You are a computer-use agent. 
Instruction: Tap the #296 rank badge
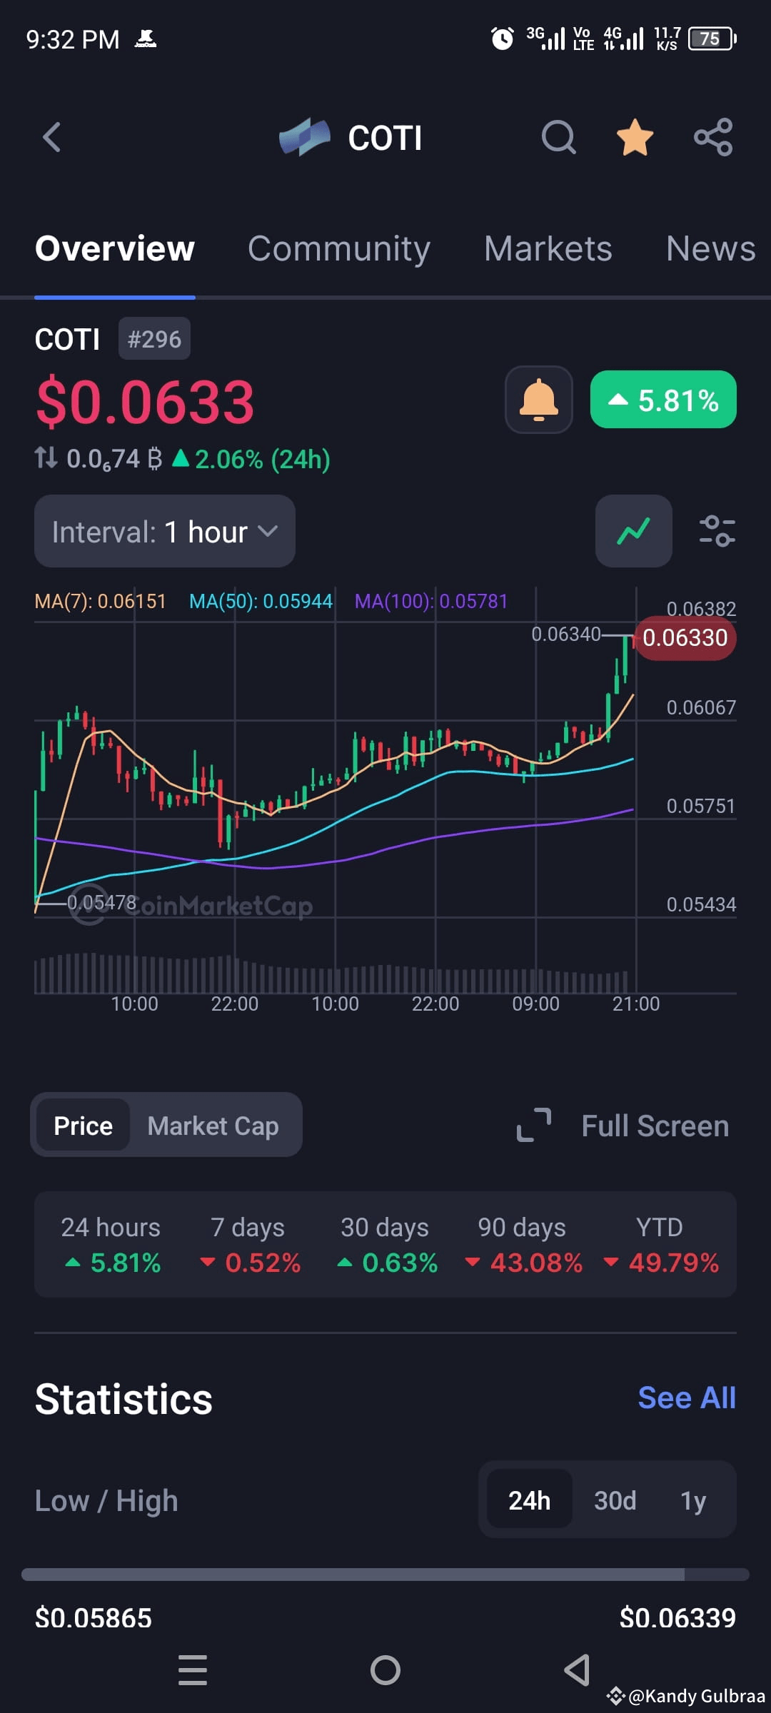(x=154, y=338)
